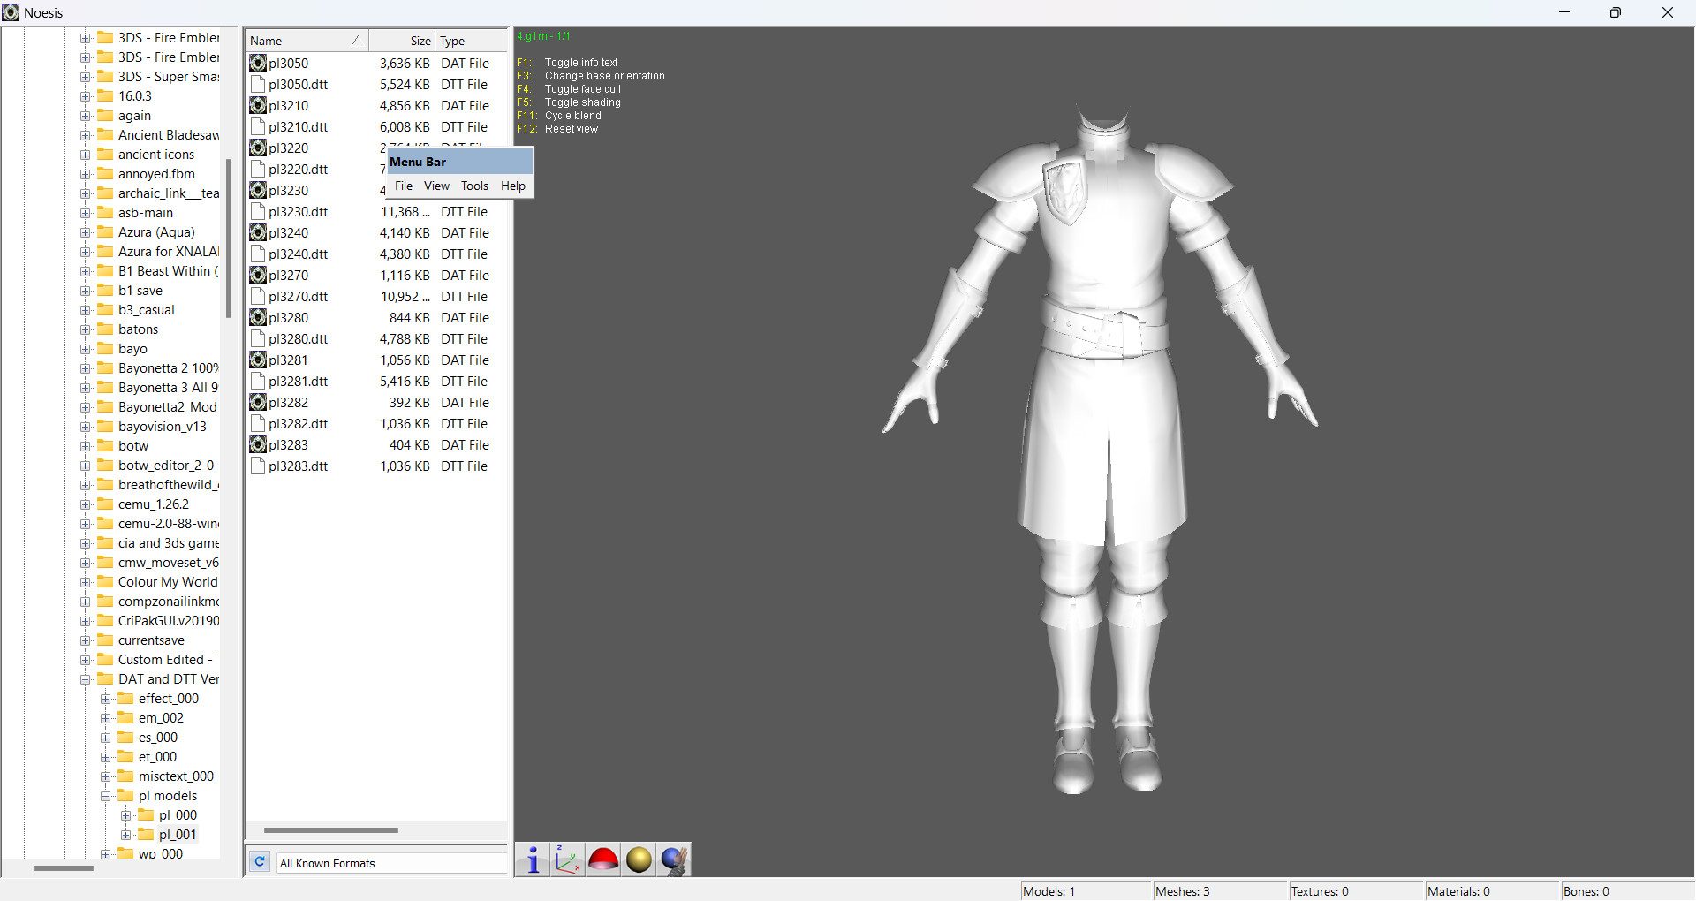Expand the pl_000 folder
The height and width of the screenshot is (901, 1696).
pos(126,815)
